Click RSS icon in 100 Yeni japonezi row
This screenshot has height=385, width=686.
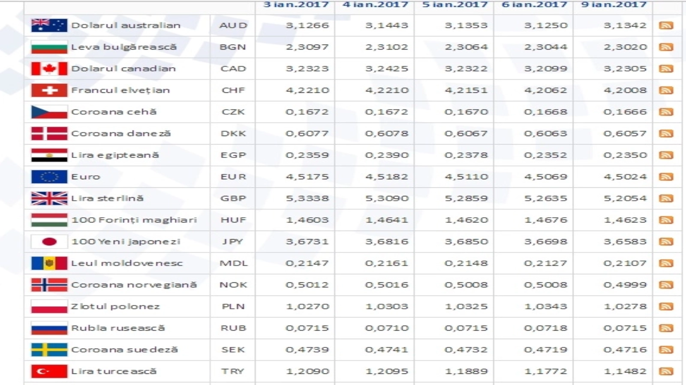[x=666, y=242]
